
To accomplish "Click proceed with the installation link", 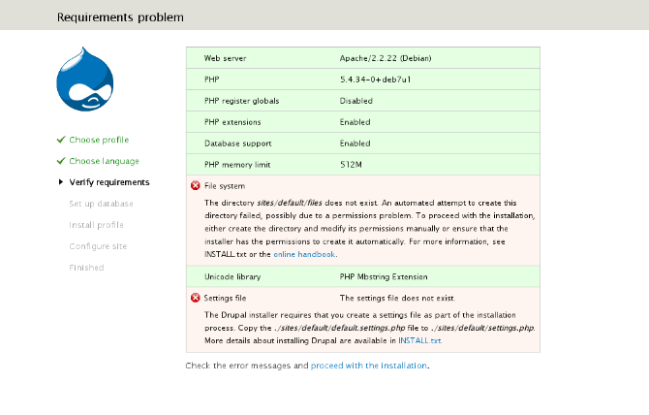I will click(369, 366).
